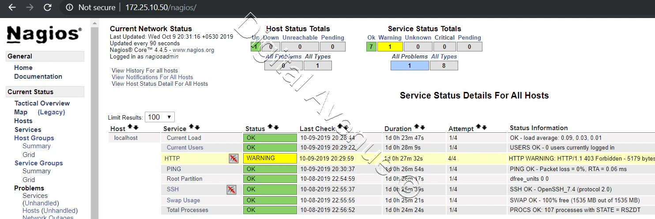
Task: Open the Limit Results dropdown
Action: coord(160,117)
